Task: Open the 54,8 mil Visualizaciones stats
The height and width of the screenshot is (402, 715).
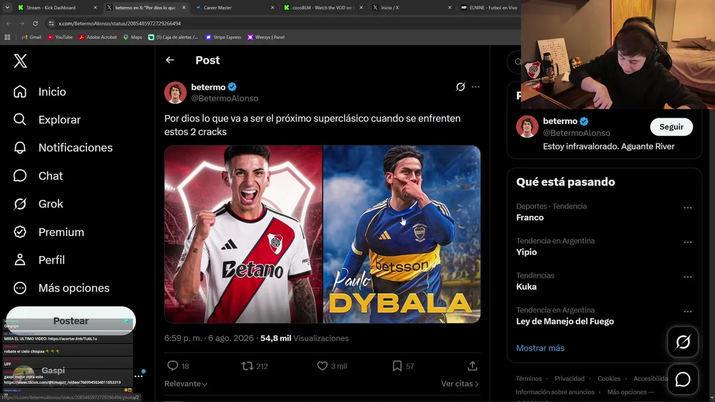Action: click(304, 338)
